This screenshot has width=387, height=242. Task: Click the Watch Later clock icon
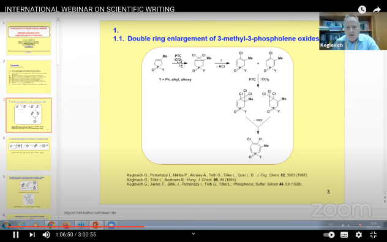click(x=362, y=9)
